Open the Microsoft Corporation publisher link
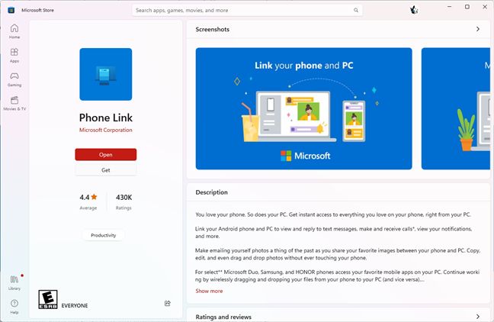 coord(106,130)
